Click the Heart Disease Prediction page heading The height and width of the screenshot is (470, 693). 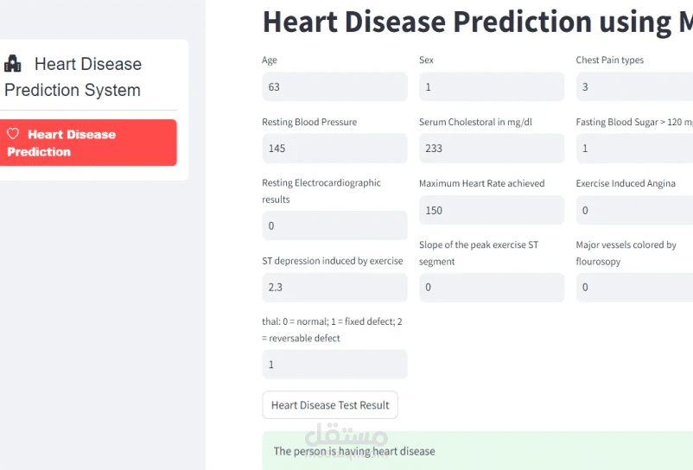(x=477, y=21)
